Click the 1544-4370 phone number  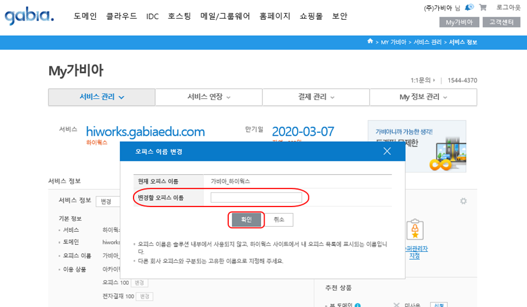click(462, 80)
